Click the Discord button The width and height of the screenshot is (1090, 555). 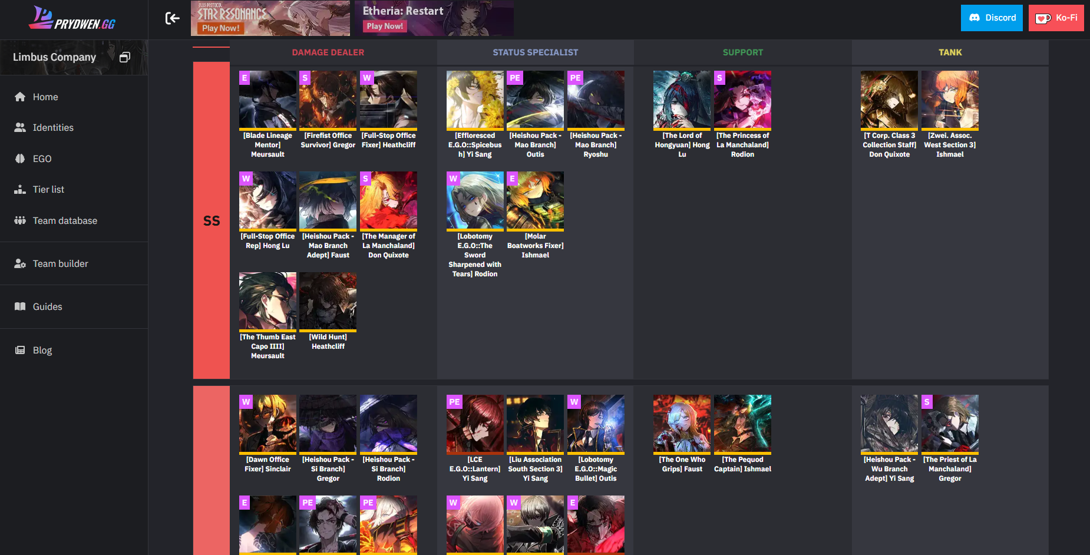click(x=992, y=18)
